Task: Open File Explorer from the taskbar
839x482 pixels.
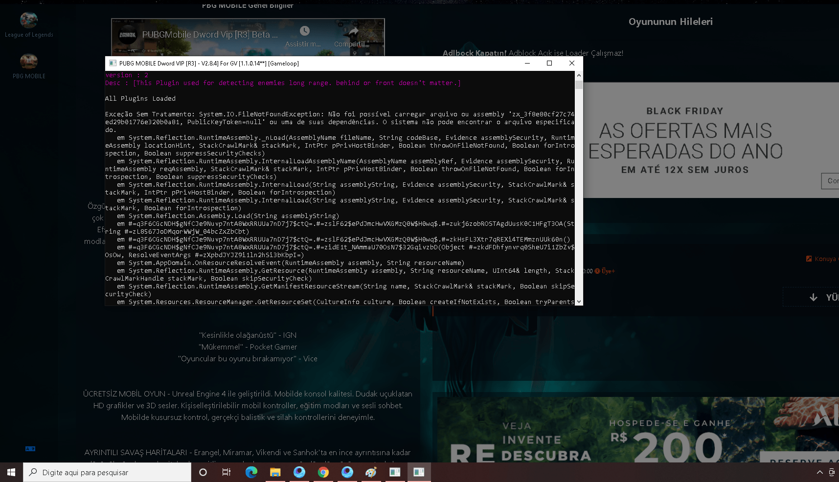Action: tap(275, 472)
